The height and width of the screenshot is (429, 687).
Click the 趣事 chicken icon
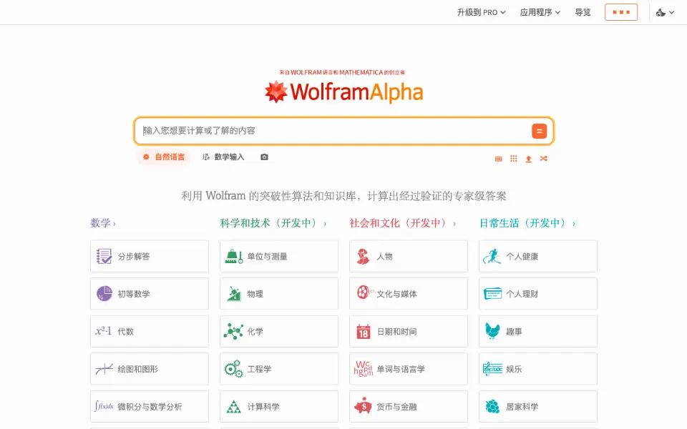coord(492,331)
